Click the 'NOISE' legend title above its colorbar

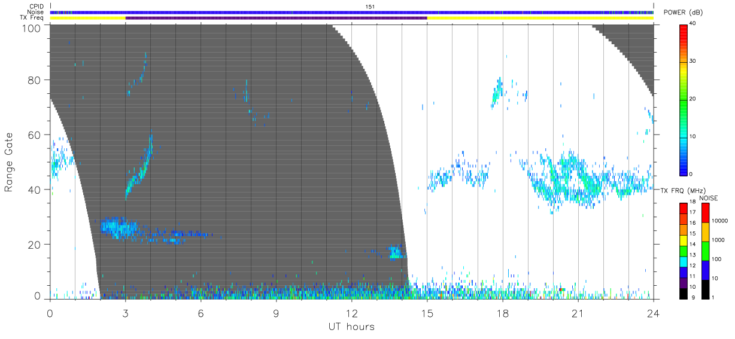pos(709,198)
